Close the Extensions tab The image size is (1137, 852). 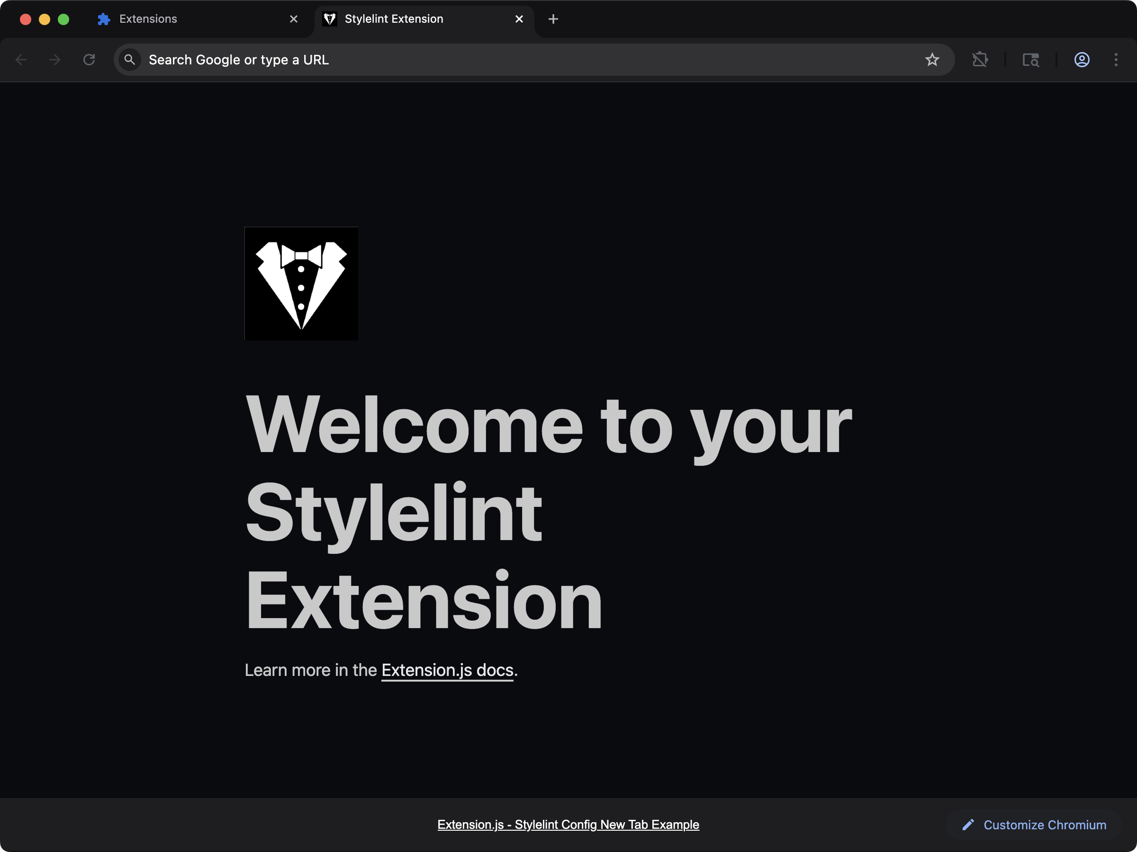pyautogui.click(x=294, y=19)
